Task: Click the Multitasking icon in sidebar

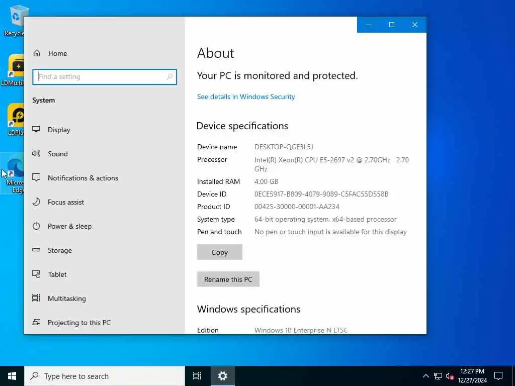Action: pyautogui.click(x=36, y=298)
